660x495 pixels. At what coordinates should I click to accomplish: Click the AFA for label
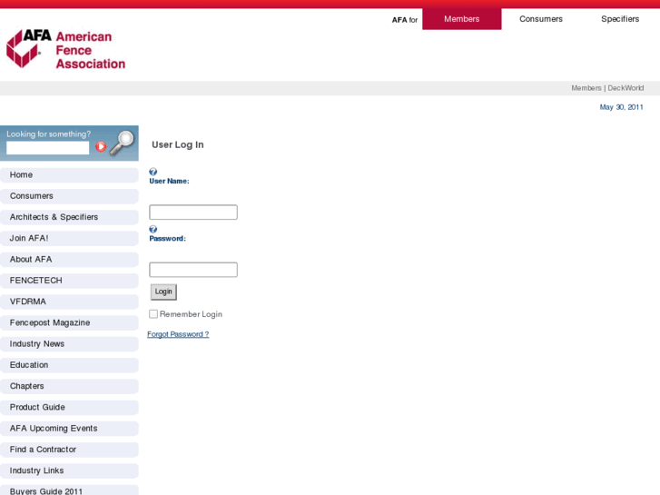click(x=405, y=20)
